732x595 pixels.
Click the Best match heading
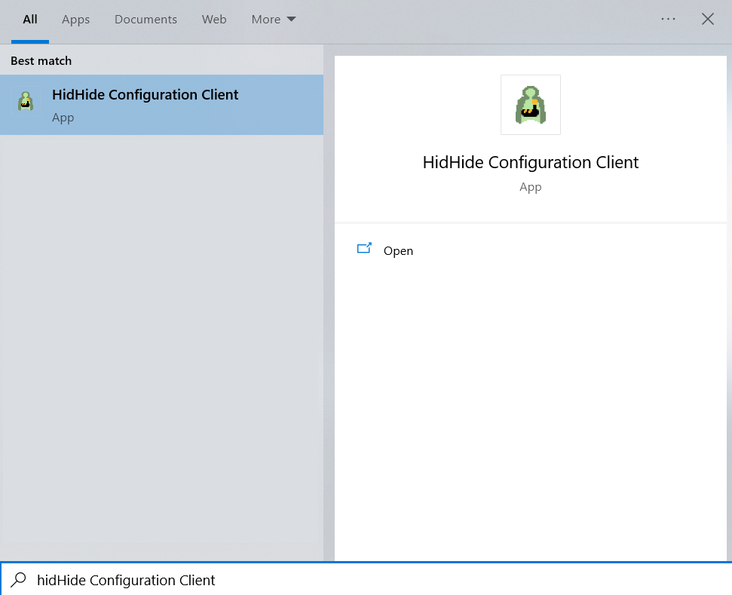point(41,61)
